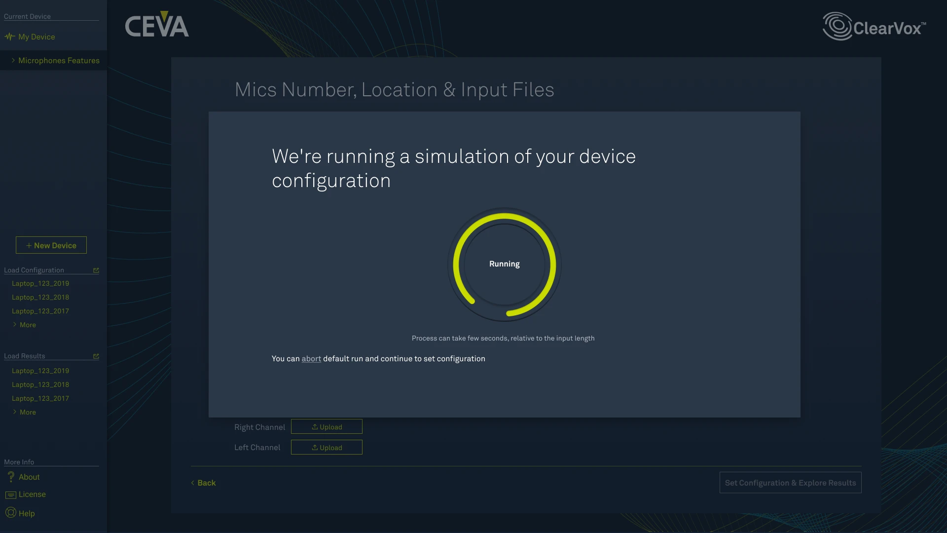Click the ClearVox logo

(x=874, y=27)
